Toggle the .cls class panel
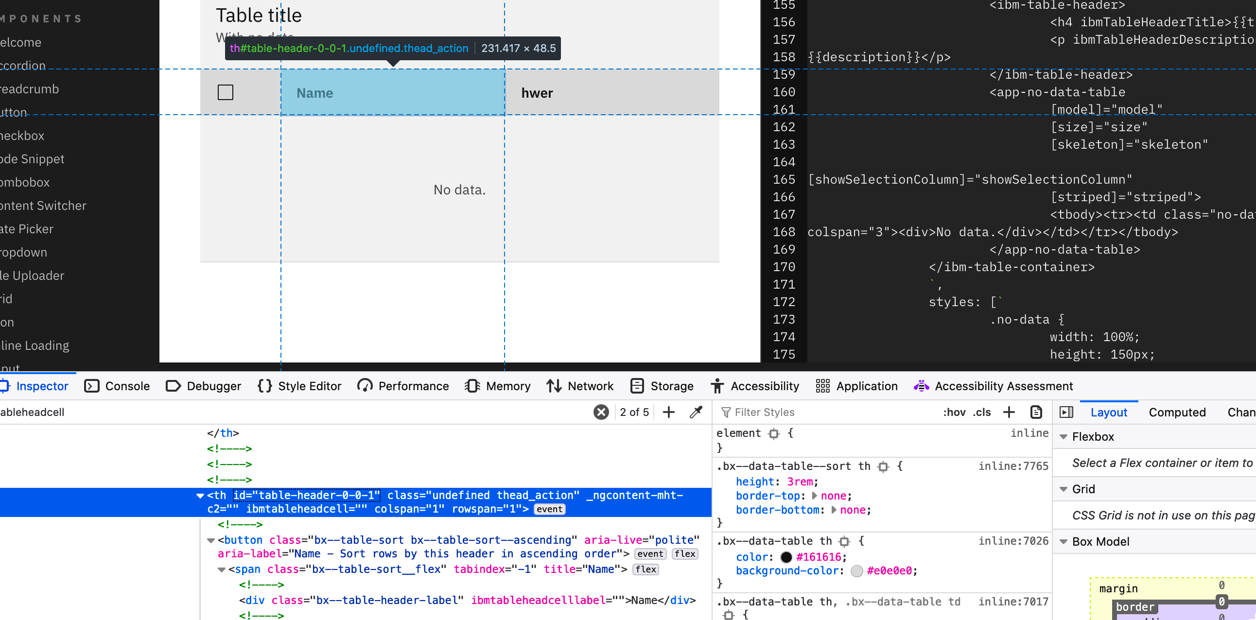Image resolution: width=1256 pixels, height=620 pixels. [x=982, y=413]
